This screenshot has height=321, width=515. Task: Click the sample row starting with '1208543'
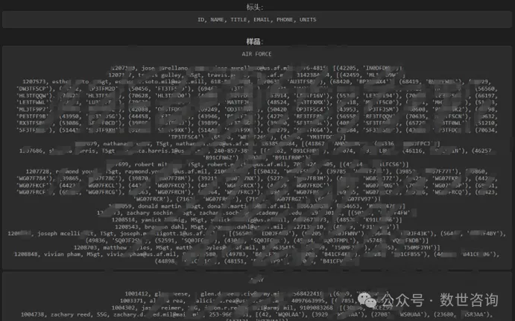(257, 227)
